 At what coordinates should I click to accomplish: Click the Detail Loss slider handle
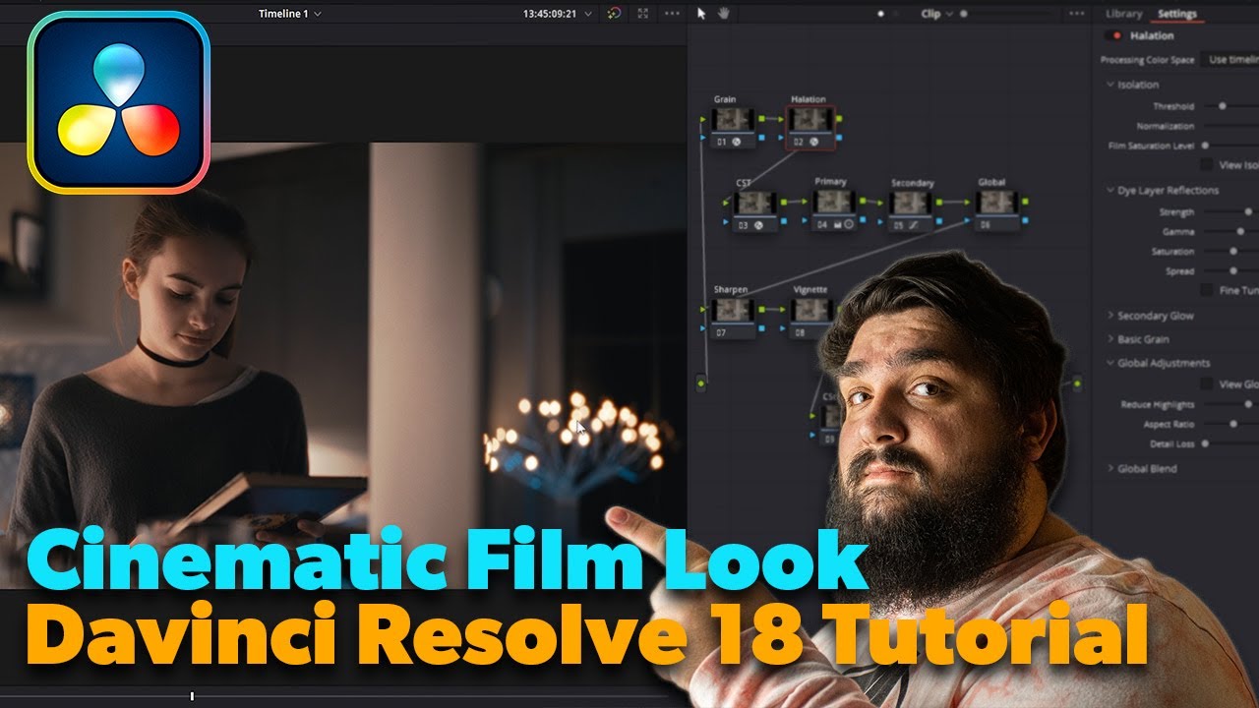[x=1205, y=443]
